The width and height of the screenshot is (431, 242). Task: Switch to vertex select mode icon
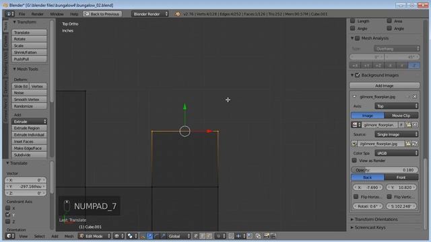point(196,236)
